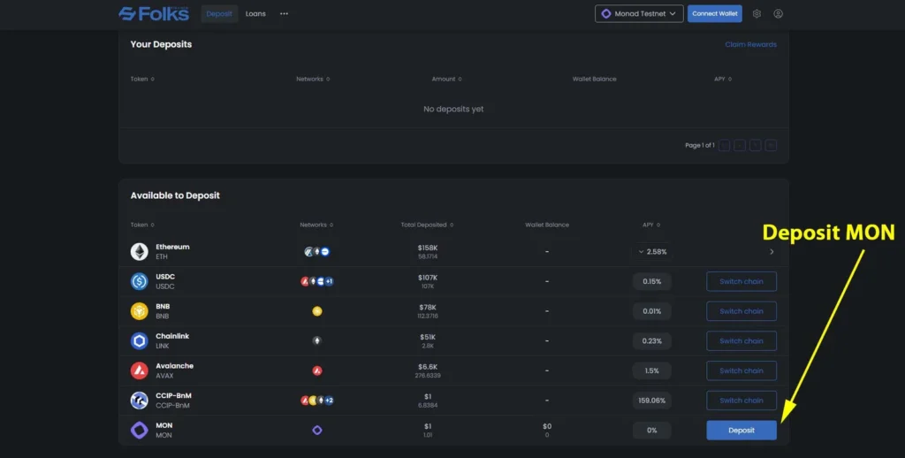Click the Connect Wallet button

[x=714, y=13]
